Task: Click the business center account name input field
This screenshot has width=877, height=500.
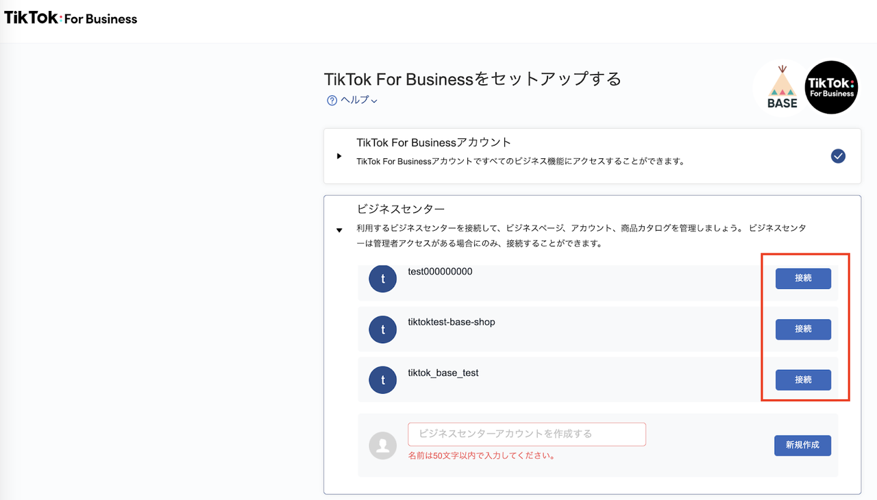Action: tap(526, 434)
